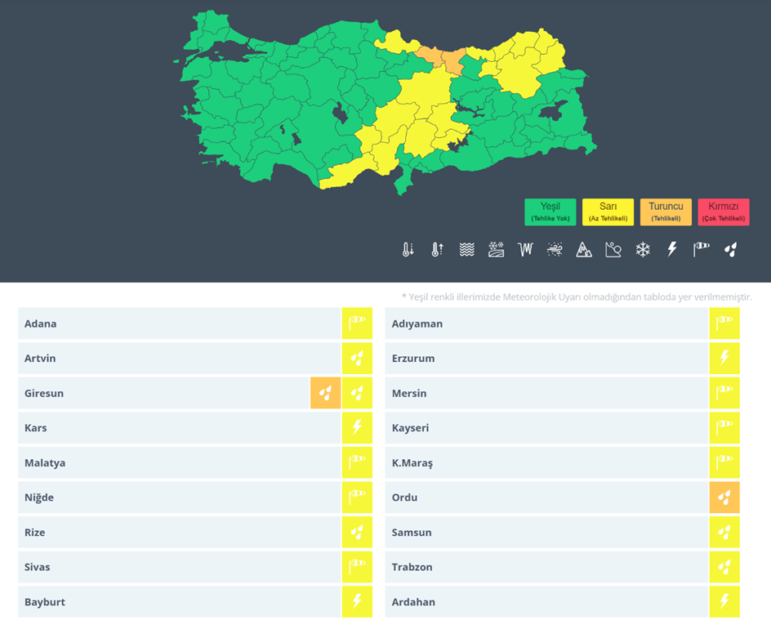Select the blowing snowstorm icon
Screen dimensions: 771x620
[555, 250]
